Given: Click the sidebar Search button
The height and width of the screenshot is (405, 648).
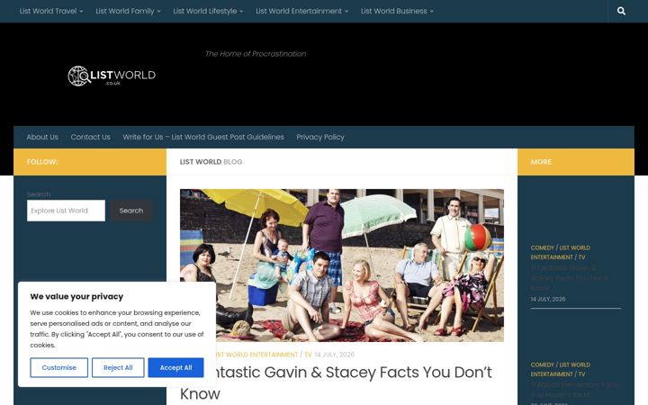Looking at the screenshot, I should coord(131,211).
